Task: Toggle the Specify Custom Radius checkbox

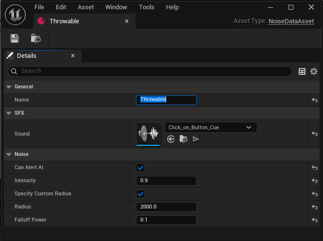Action: click(140, 194)
